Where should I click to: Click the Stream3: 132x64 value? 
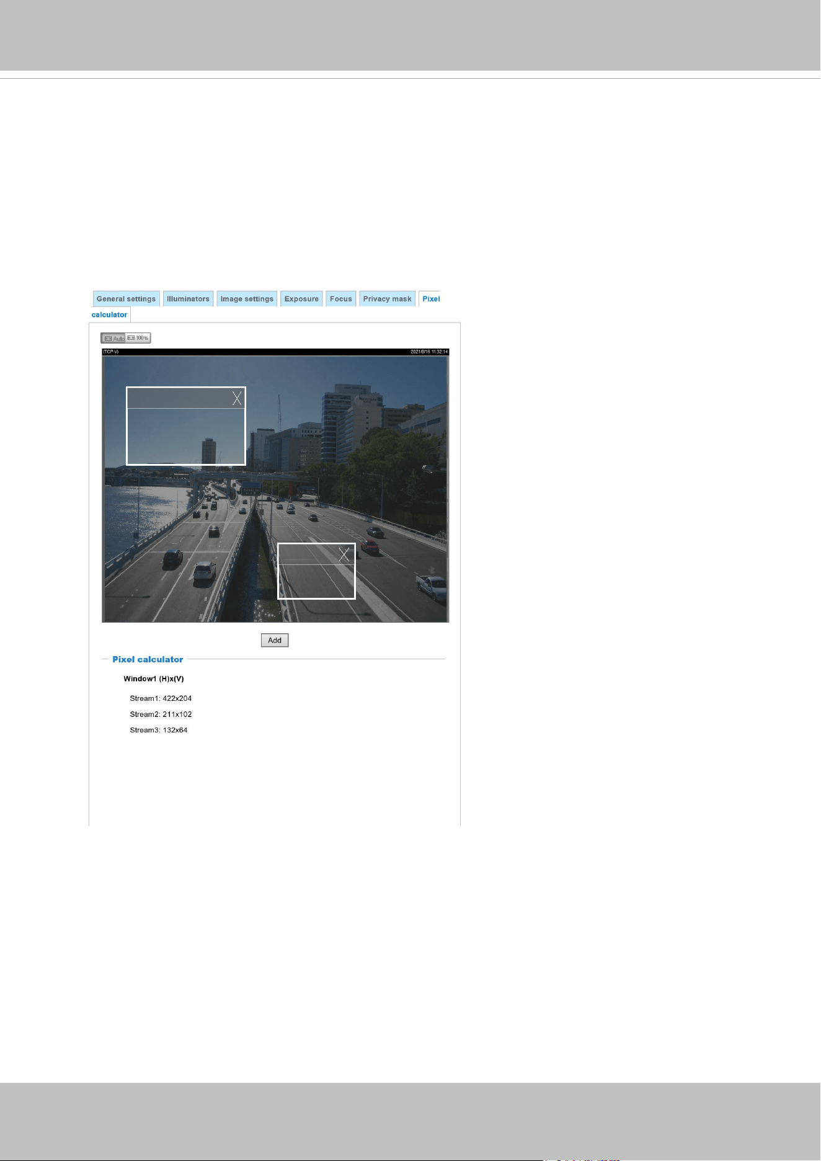pyautogui.click(x=158, y=730)
